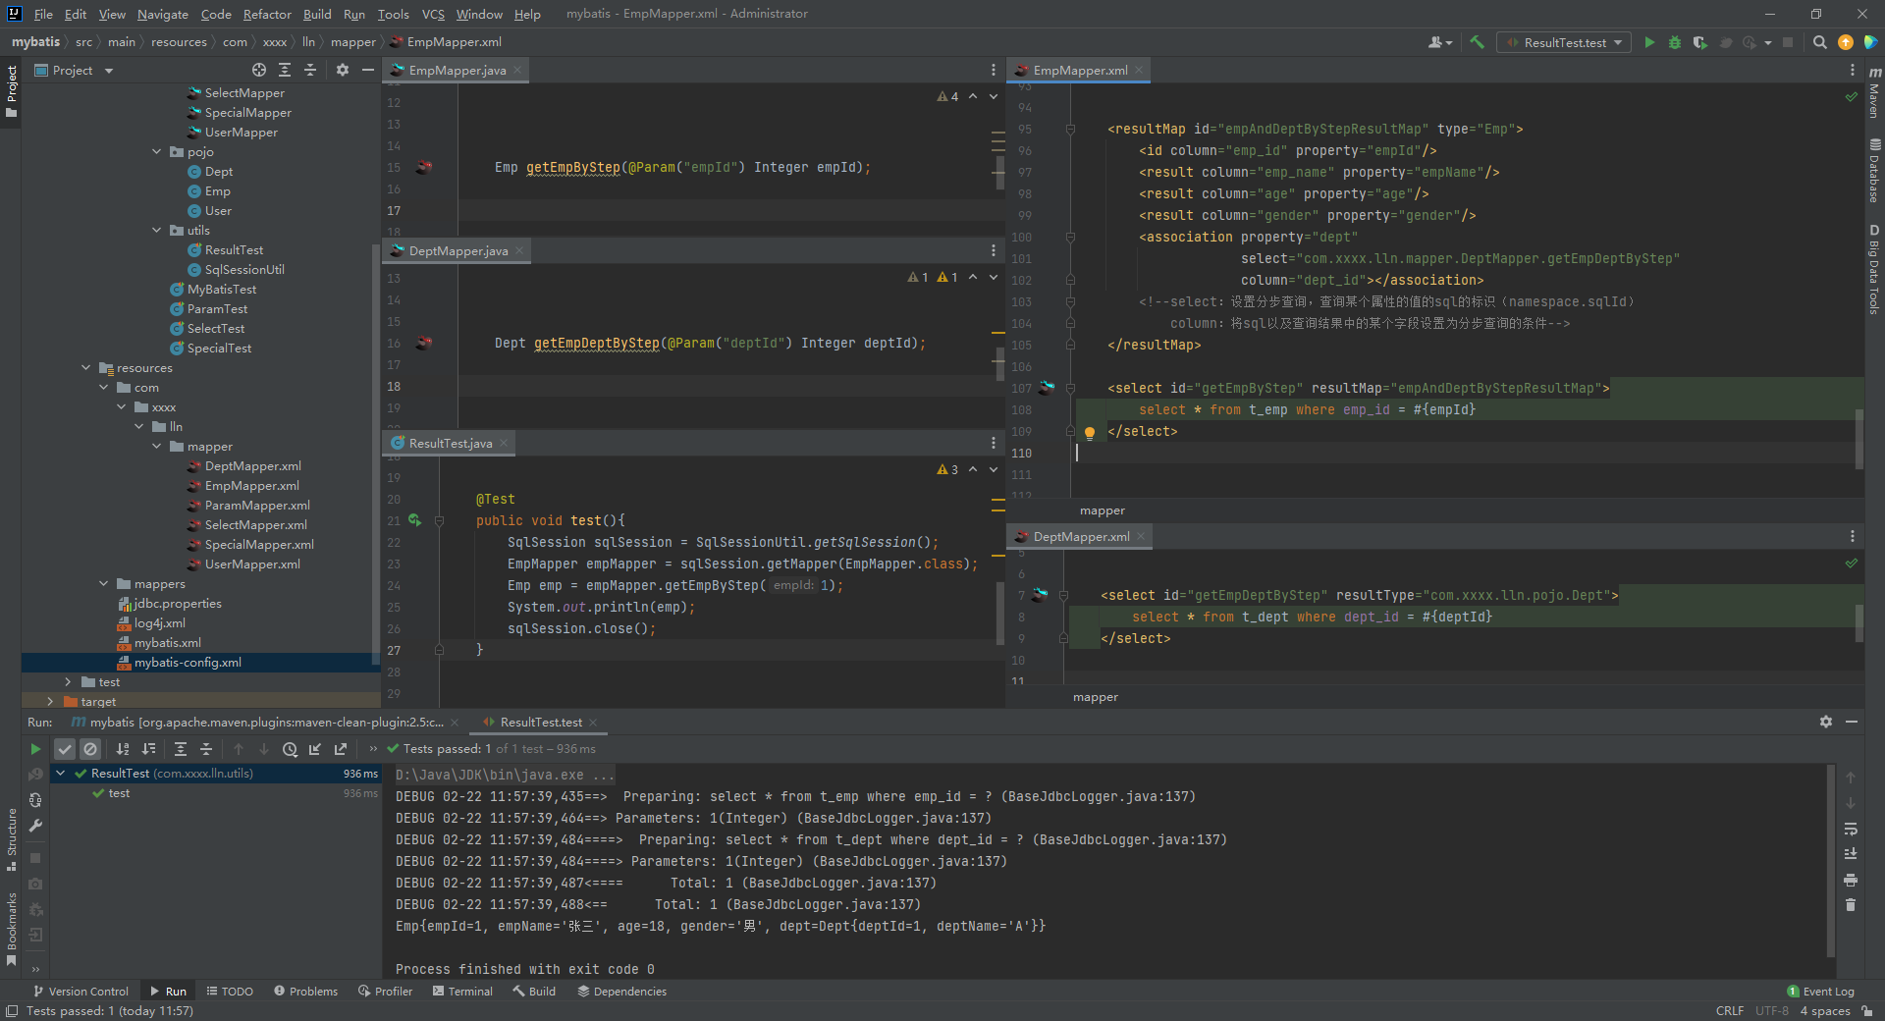Collapse all in the Project panel toolbar
This screenshot has height=1021, width=1885.
tap(310, 70)
